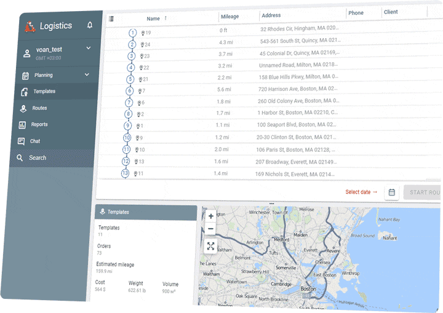The height and width of the screenshot is (313, 443).
Task: Click the Templates panel header
Action: pos(146,212)
